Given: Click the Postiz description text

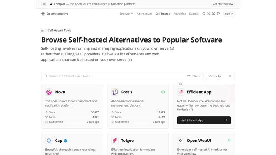Looking at the screenshot, I should click(127, 103).
